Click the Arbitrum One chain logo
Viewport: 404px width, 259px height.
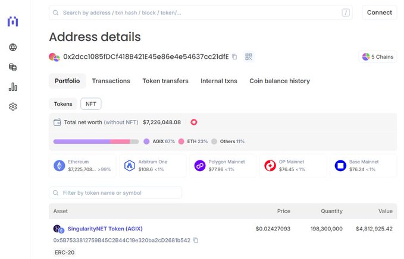(130, 166)
